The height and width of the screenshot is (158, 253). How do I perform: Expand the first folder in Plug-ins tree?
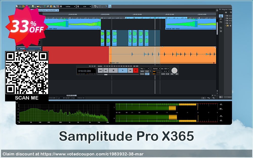tap(225, 16)
